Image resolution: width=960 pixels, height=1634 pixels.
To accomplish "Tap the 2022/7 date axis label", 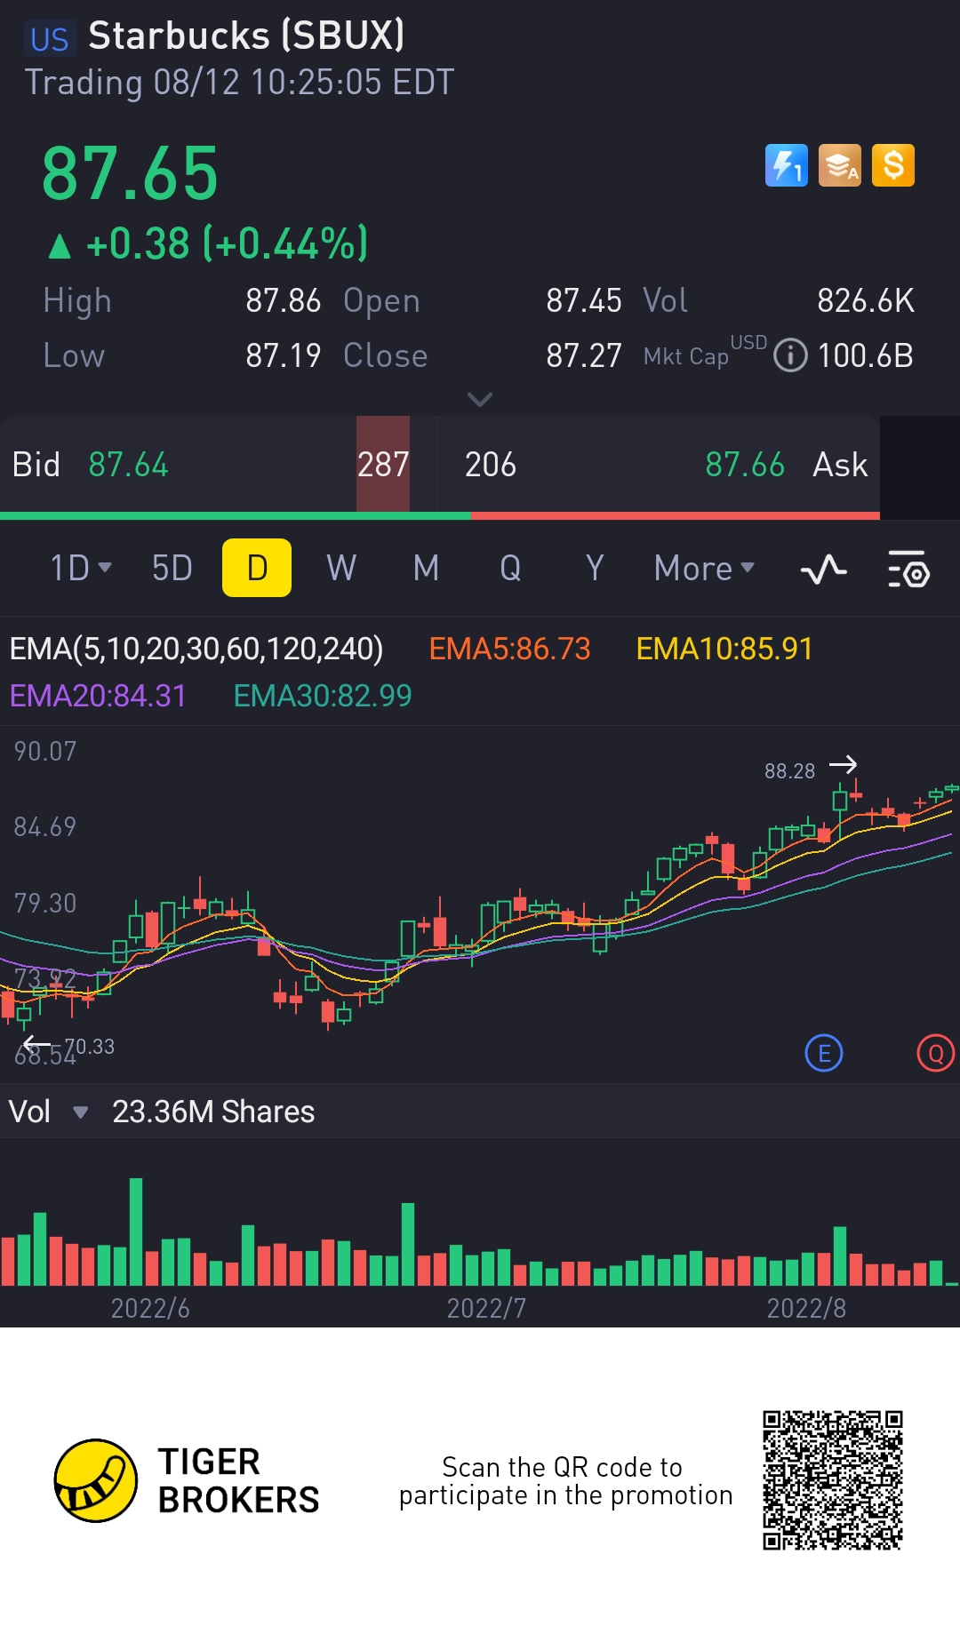I will point(486,1309).
